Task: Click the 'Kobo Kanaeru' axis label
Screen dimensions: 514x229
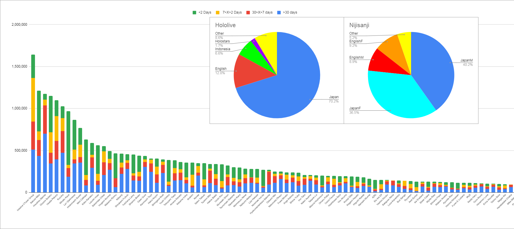Action: pyautogui.click(x=88, y=200)
